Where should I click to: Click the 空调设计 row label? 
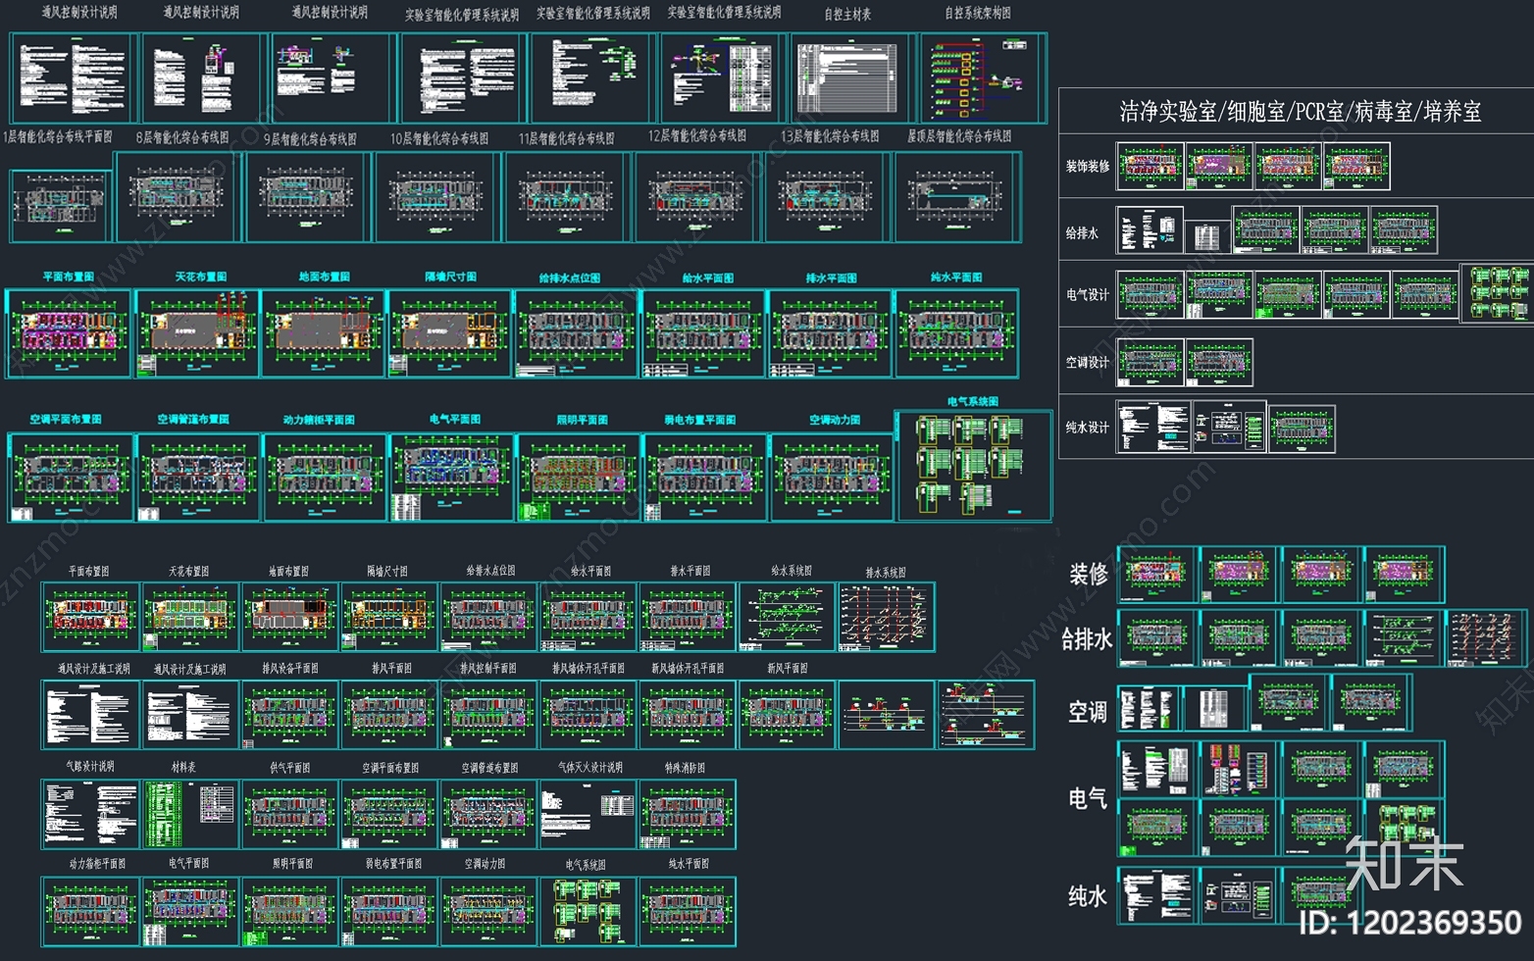1088,363
